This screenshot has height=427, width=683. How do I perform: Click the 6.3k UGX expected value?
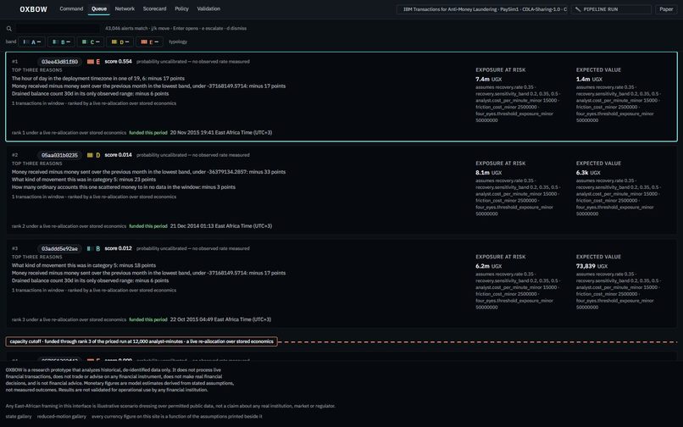[588, 173]
